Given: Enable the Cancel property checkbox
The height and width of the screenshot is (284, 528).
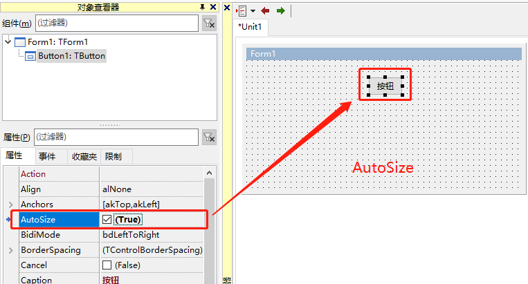Looking at the screenshot, I should coord(107,265).
